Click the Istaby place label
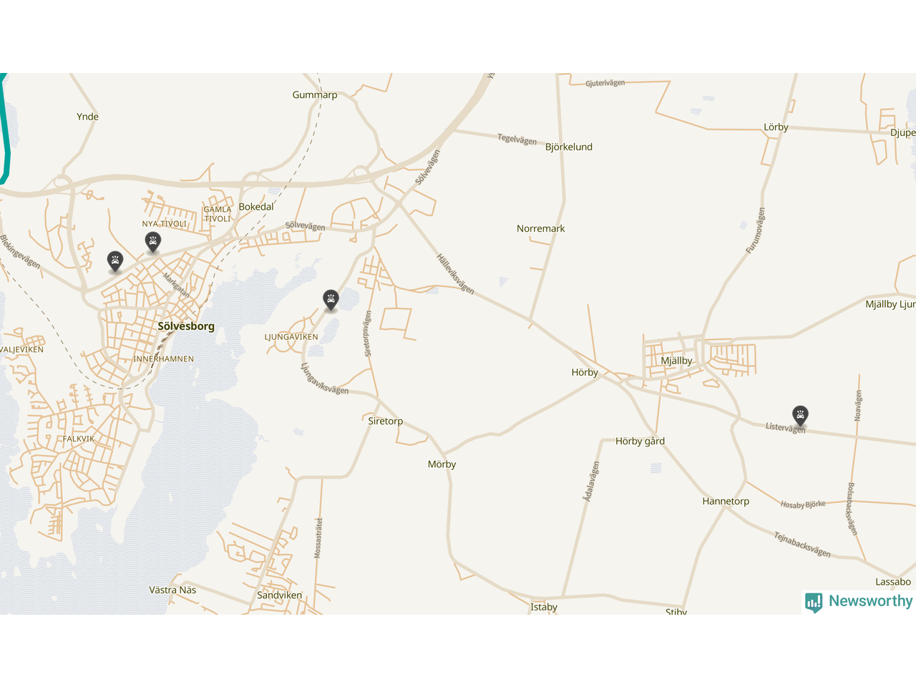The height and width of the screenshot is (687, 916). click(544, 608)
